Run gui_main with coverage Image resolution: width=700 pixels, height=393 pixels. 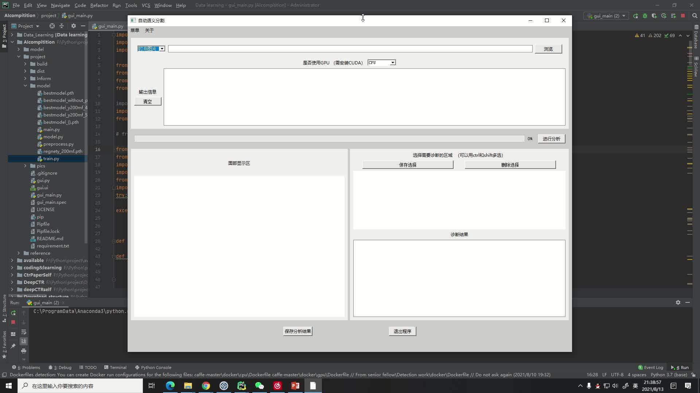coord(655,16)
